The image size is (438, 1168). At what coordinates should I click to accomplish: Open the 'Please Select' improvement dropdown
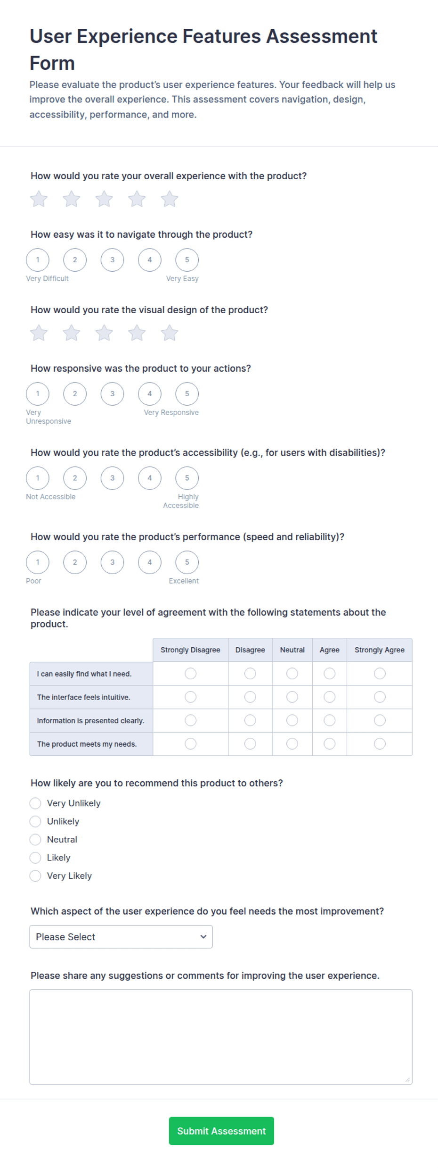(x=121, y=937)
